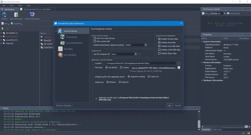Select Environment preferences icon

(x=62, y=37)
